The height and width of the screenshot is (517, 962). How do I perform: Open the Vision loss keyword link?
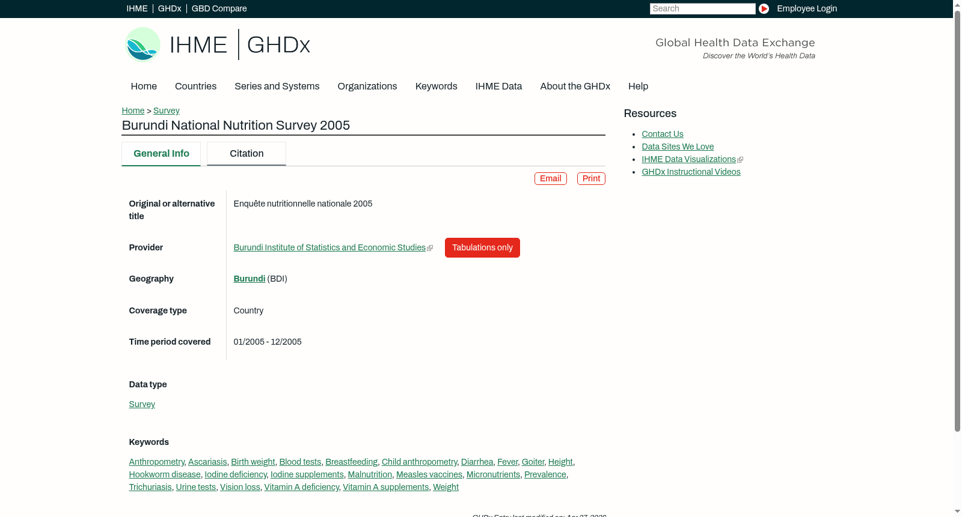240,487
